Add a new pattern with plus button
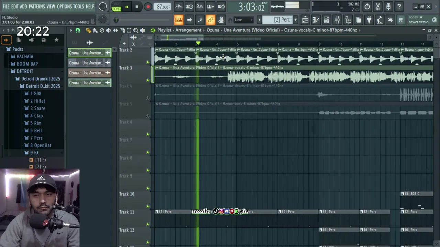This screenshot has width=440, height=247. 295,20
